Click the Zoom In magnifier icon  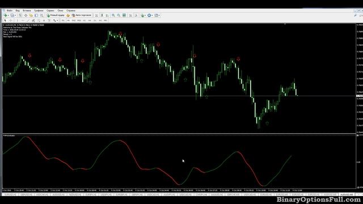113,15
